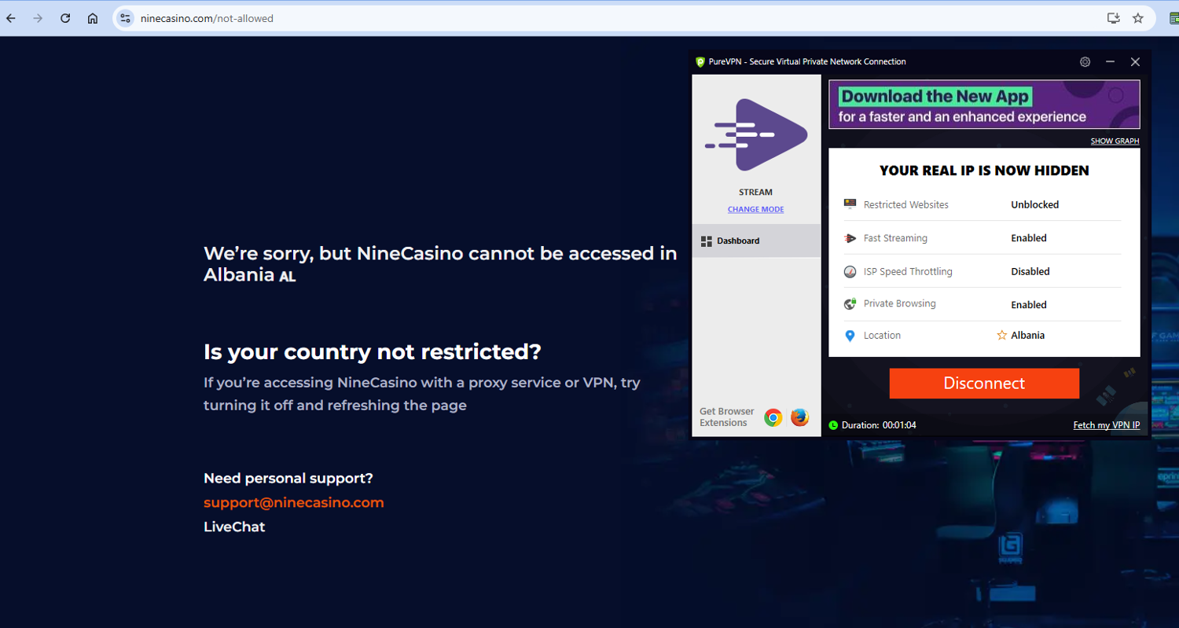Reload the page with browser refresh icon
The height and width of the screenshot is (628, 1179).
65,18
